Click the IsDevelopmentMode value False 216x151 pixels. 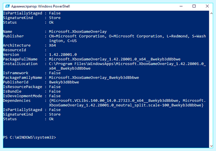coord(55,96)
